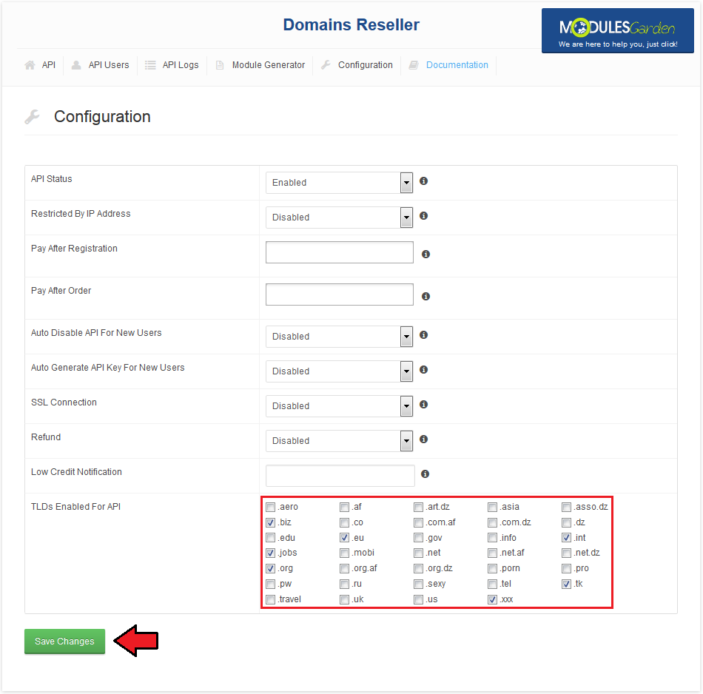The width and height of the screenshot is (703, 694).
Task: Click the book icon beside Documentation
Action: [x=414, y=65]
